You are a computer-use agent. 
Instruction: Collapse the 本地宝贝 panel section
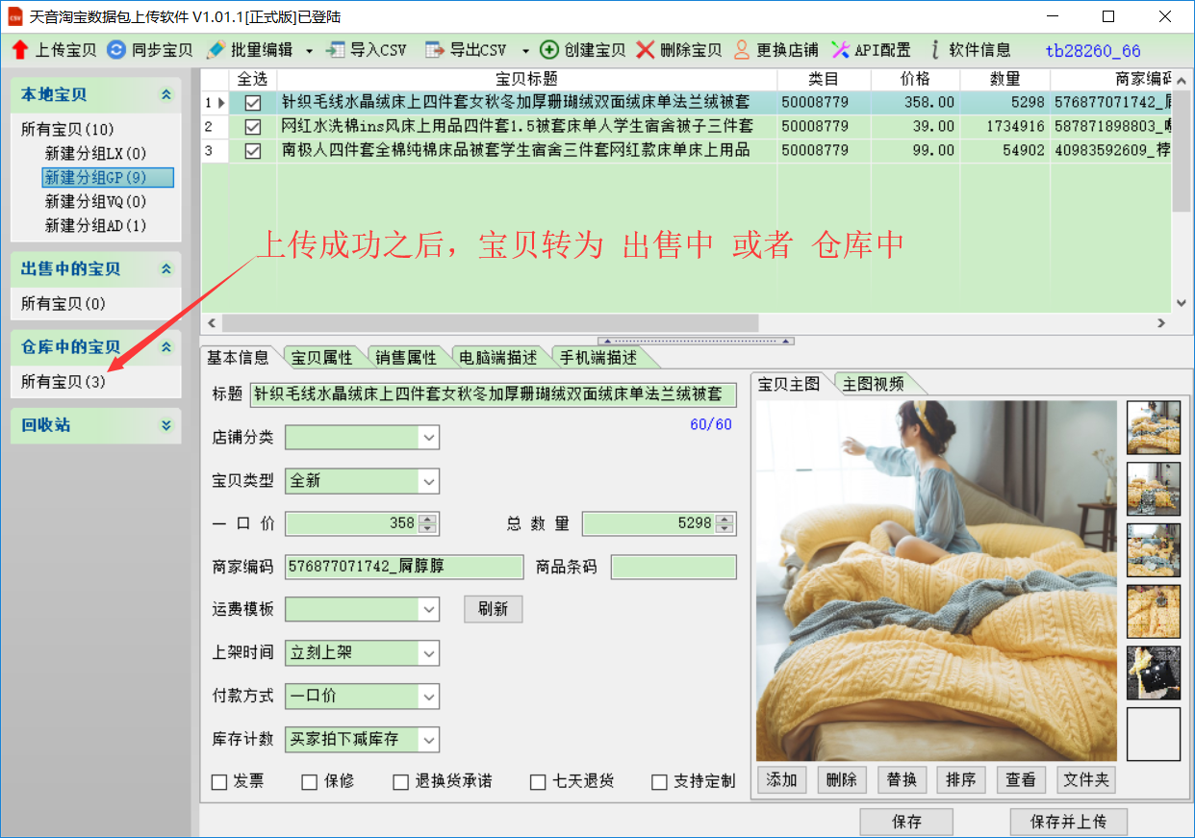point(166,94)
